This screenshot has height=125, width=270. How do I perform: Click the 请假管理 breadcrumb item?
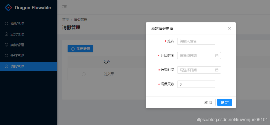80,20
